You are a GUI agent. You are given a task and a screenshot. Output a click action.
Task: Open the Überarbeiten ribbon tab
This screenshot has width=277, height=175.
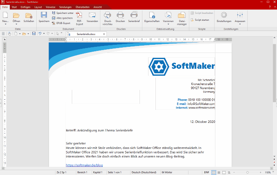(82, 7)
